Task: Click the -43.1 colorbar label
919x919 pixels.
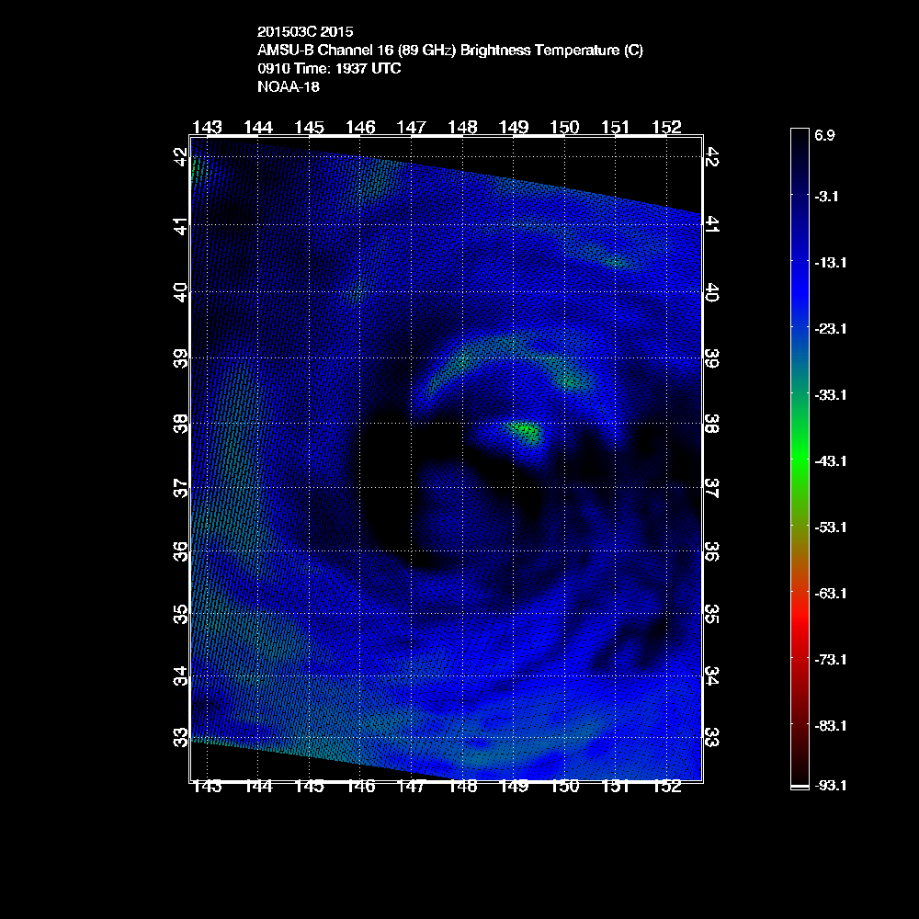Action: [x=831, y=461]
